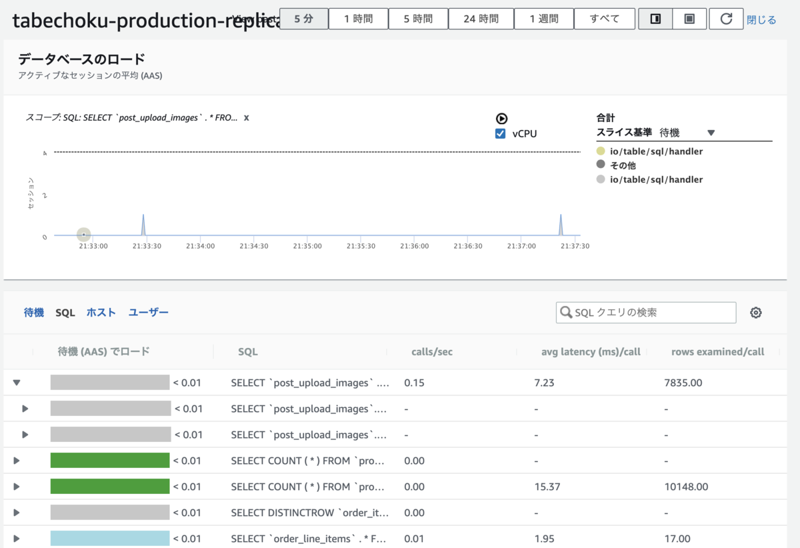Expand the SELECT DISTINCTROW order_it row
Image resolution: width=800 pixels, height=548 pixels.
[x=17, y=513]
